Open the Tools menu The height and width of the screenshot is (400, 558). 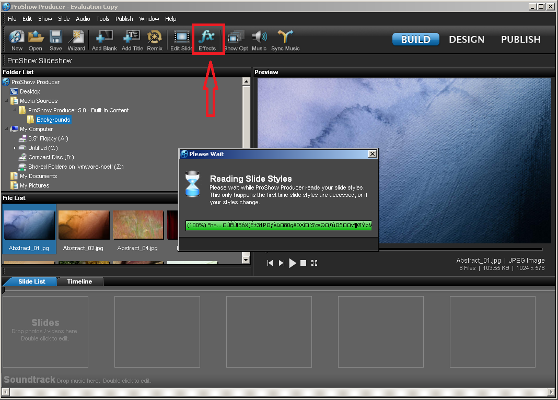click(103, 19)
